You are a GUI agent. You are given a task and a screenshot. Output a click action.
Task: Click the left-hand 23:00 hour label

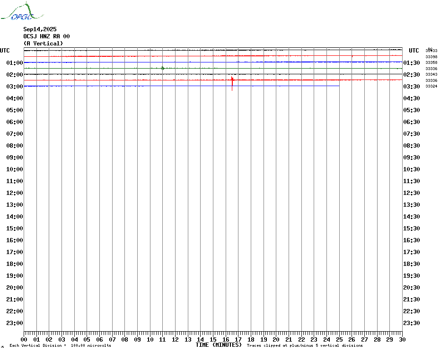tap(15, 323)
